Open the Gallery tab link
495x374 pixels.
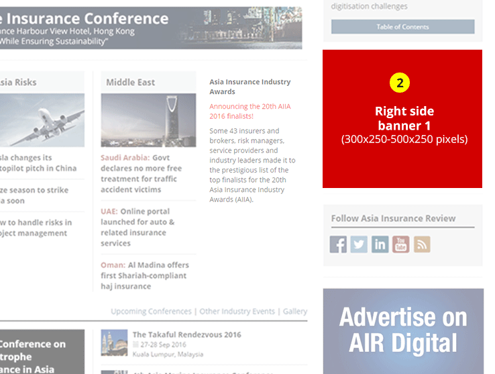click(x=295, y=312)
